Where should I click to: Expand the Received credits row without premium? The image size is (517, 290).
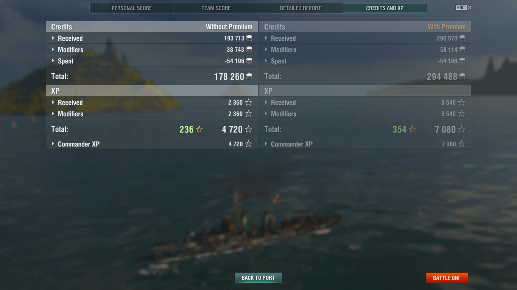(152, 38)
